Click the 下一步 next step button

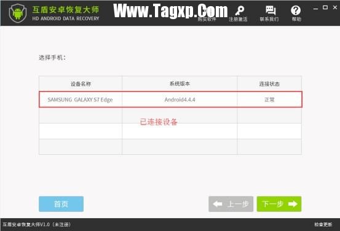(279, 204)
